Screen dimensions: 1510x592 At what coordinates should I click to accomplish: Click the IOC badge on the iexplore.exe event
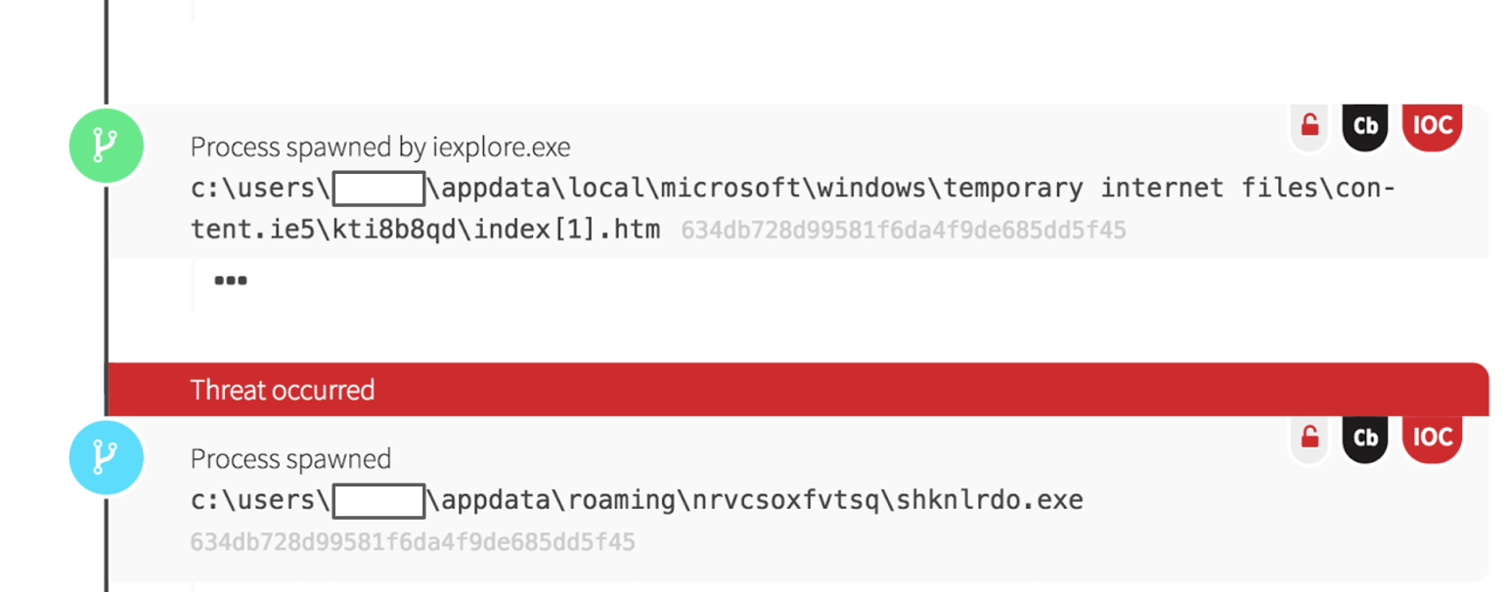1432,125
